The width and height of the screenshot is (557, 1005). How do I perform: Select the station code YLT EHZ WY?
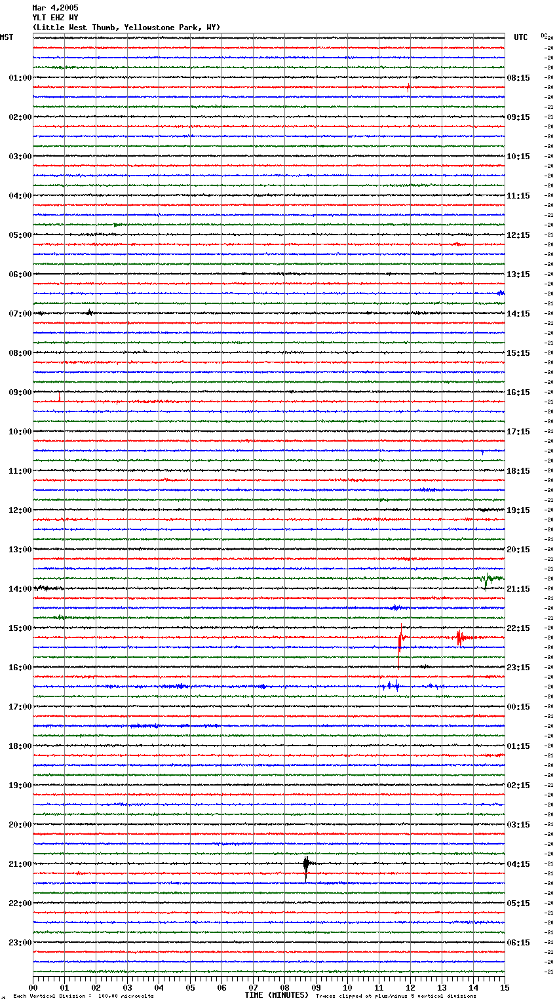click(55, 18)
